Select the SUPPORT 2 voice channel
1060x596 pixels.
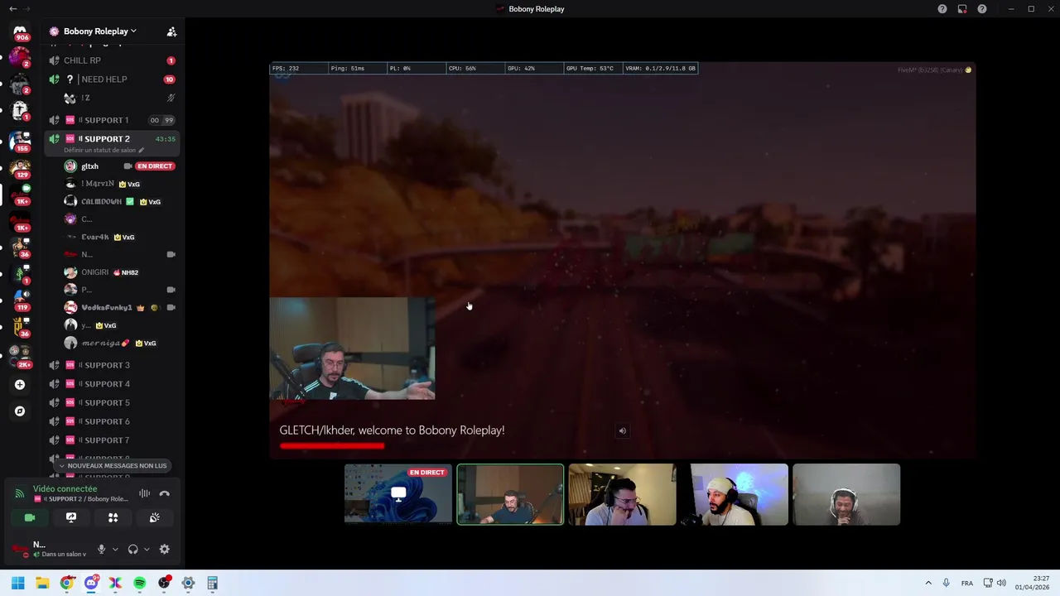point(112,139)
